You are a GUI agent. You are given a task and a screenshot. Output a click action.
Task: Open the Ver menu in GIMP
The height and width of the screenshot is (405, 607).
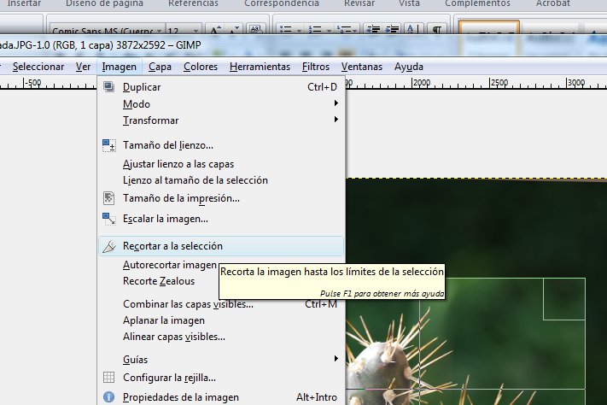point(83,67)
